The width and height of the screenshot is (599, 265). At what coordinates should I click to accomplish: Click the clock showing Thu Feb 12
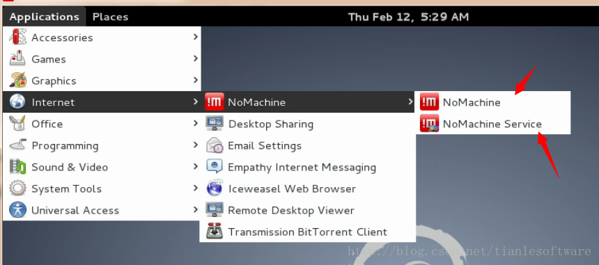(408, 17)
